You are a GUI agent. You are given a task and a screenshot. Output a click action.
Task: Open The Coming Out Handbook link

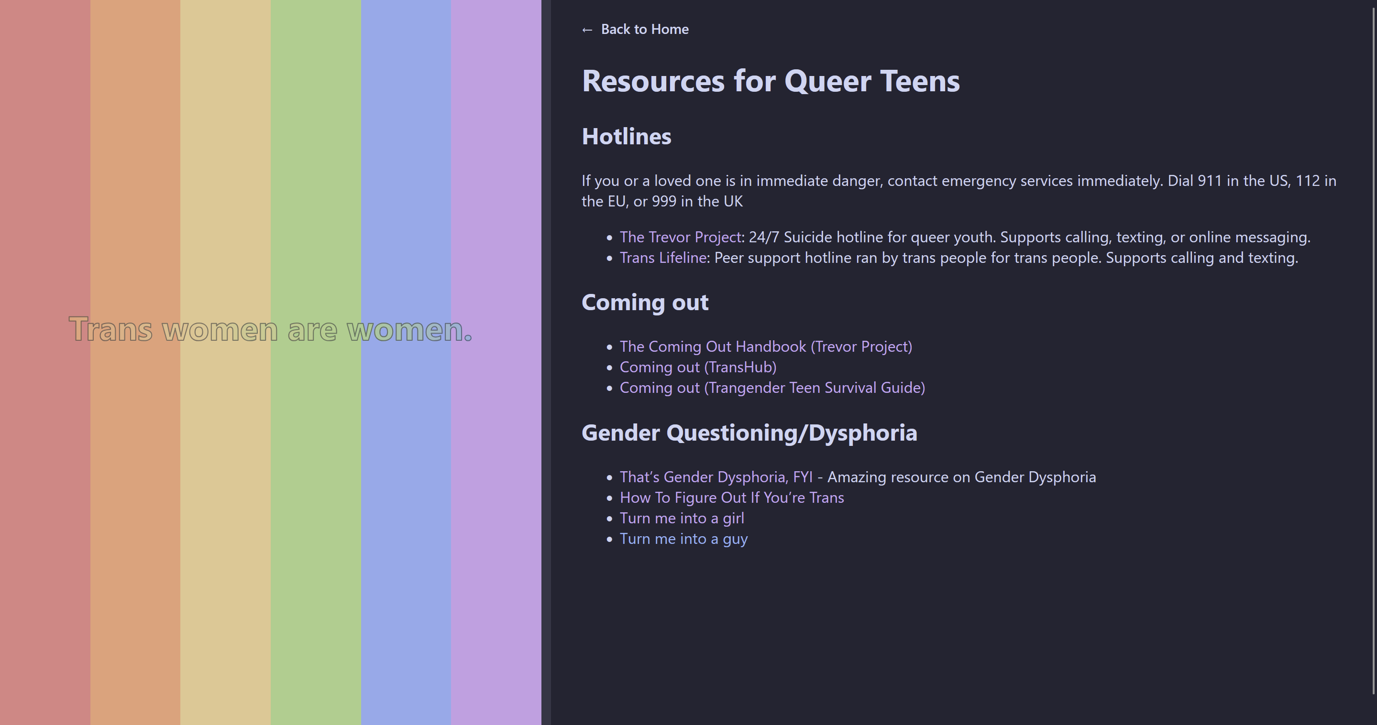coord(765,347)
